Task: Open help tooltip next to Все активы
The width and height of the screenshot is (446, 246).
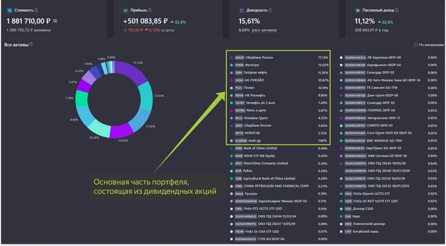Action: [x=31, y=44]
